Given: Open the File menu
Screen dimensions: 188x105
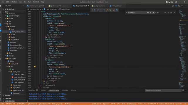Looking at the screenshot, I should click(3, 2).
